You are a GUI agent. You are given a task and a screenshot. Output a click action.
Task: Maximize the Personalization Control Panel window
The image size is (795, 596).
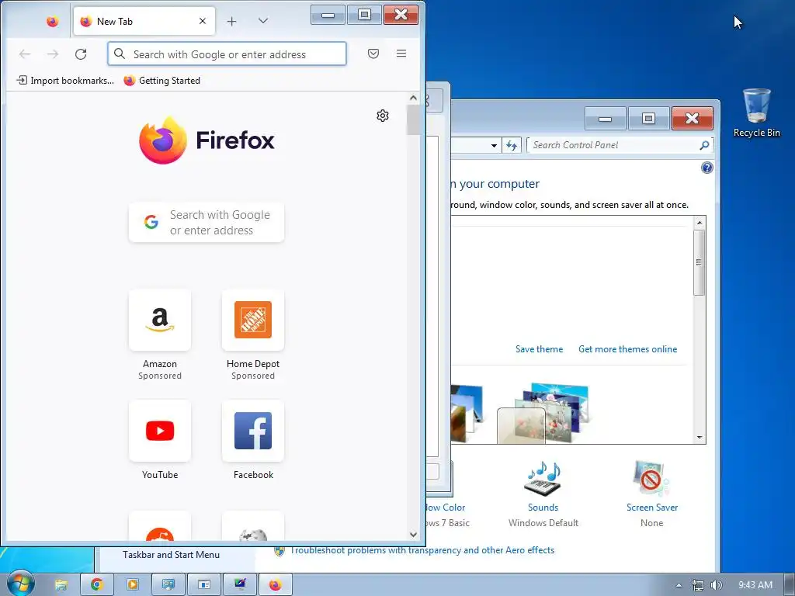tap(648, 119)
